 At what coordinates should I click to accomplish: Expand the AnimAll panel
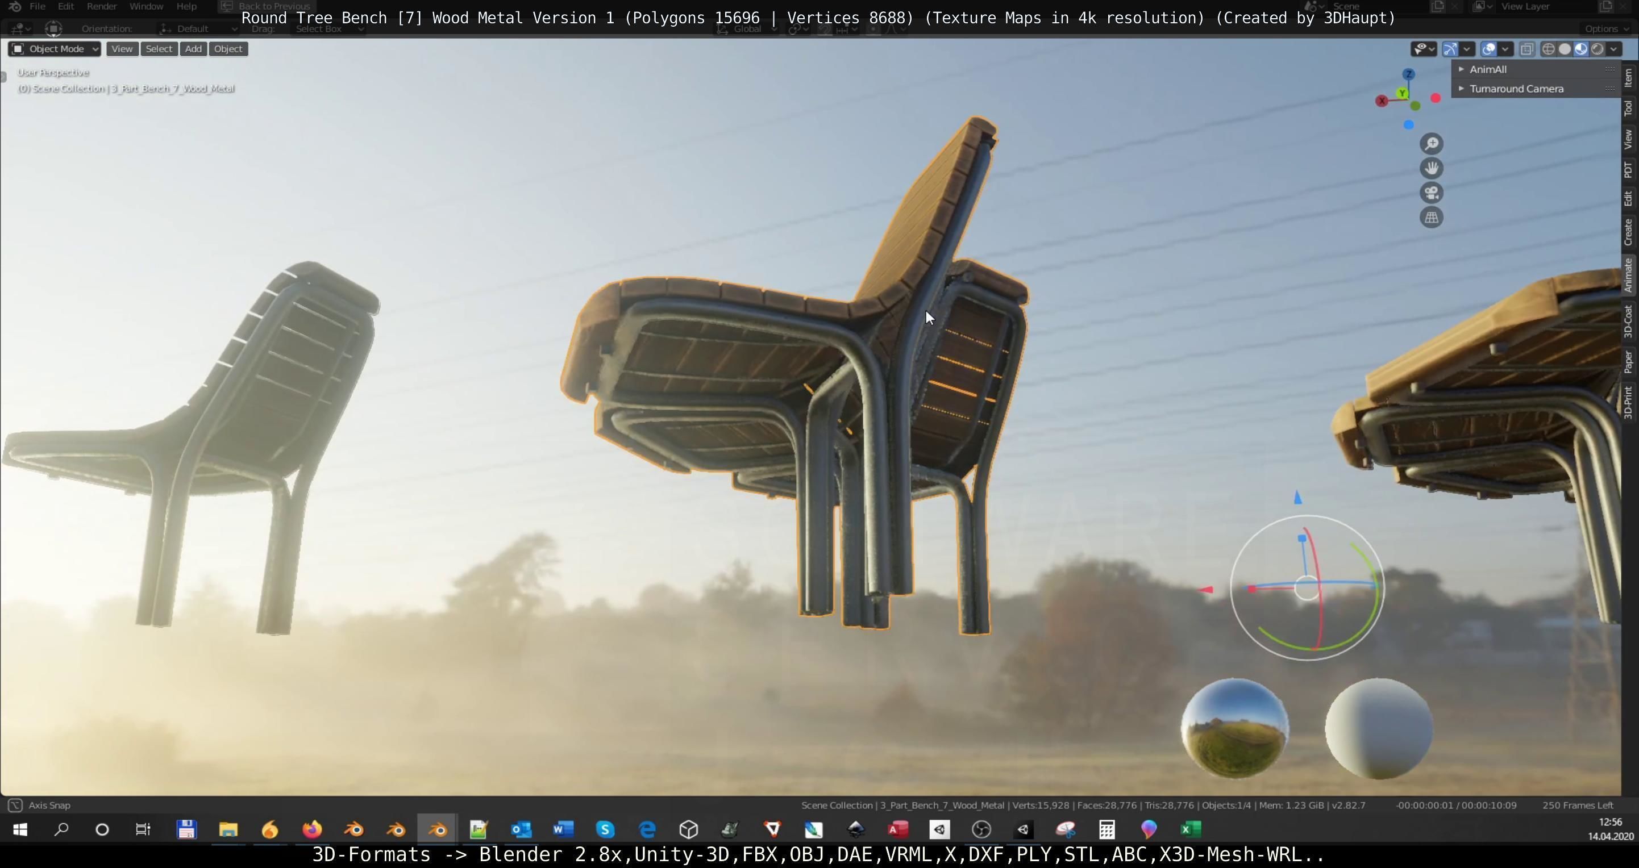[x=1488, y=69]
